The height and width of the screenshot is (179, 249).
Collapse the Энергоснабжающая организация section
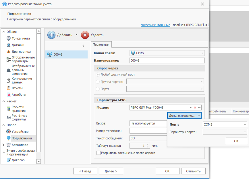(4, 152)
